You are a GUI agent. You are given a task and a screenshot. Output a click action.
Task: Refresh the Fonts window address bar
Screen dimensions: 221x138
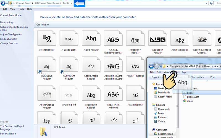(211, 3)
